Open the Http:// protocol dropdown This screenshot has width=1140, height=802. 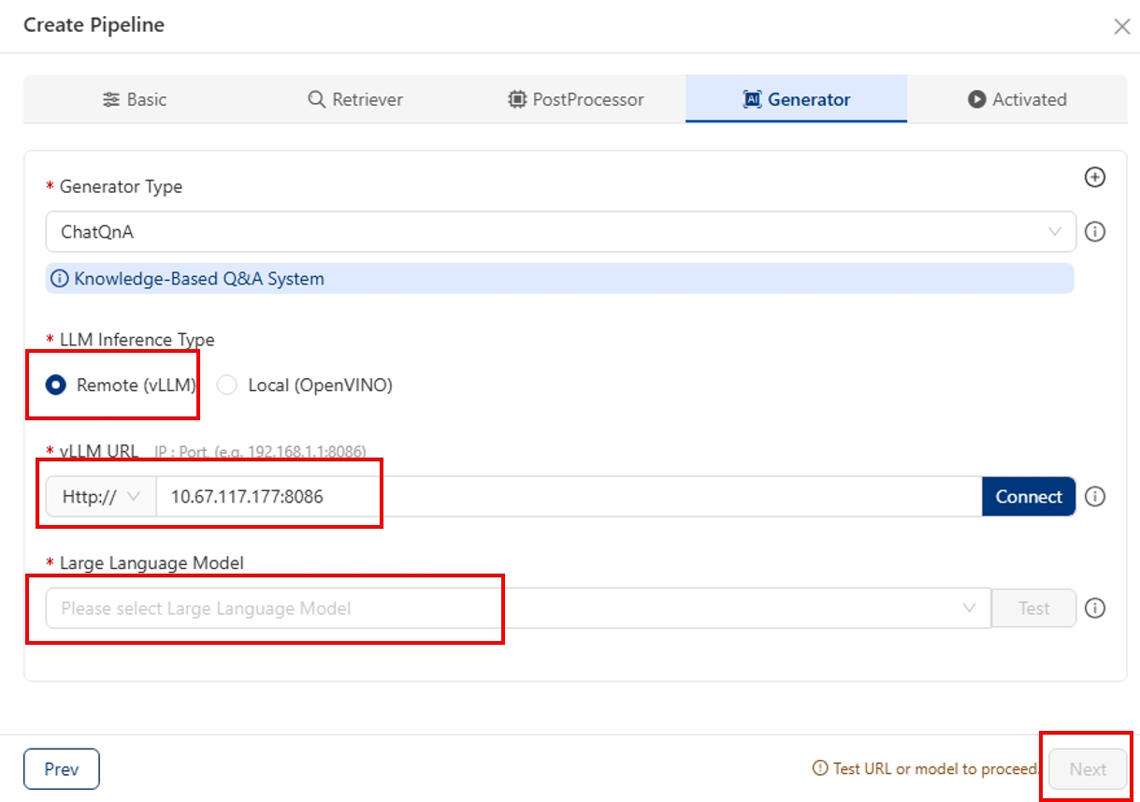tap(101, 497)
